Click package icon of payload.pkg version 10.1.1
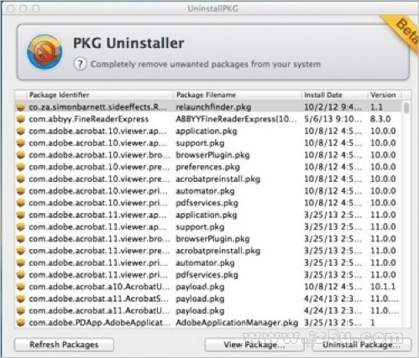This screenshot has height=358, width=419. [21, 287]
